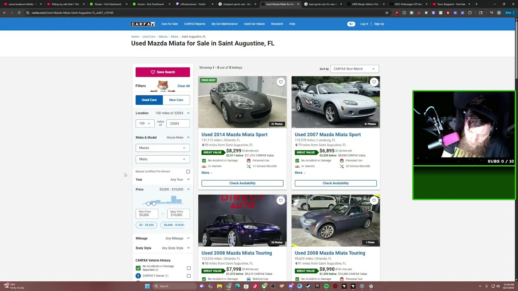The image size is (518, 291).
Task: Switch to Stream - Kick Dashboard tab
Action: 107,4
